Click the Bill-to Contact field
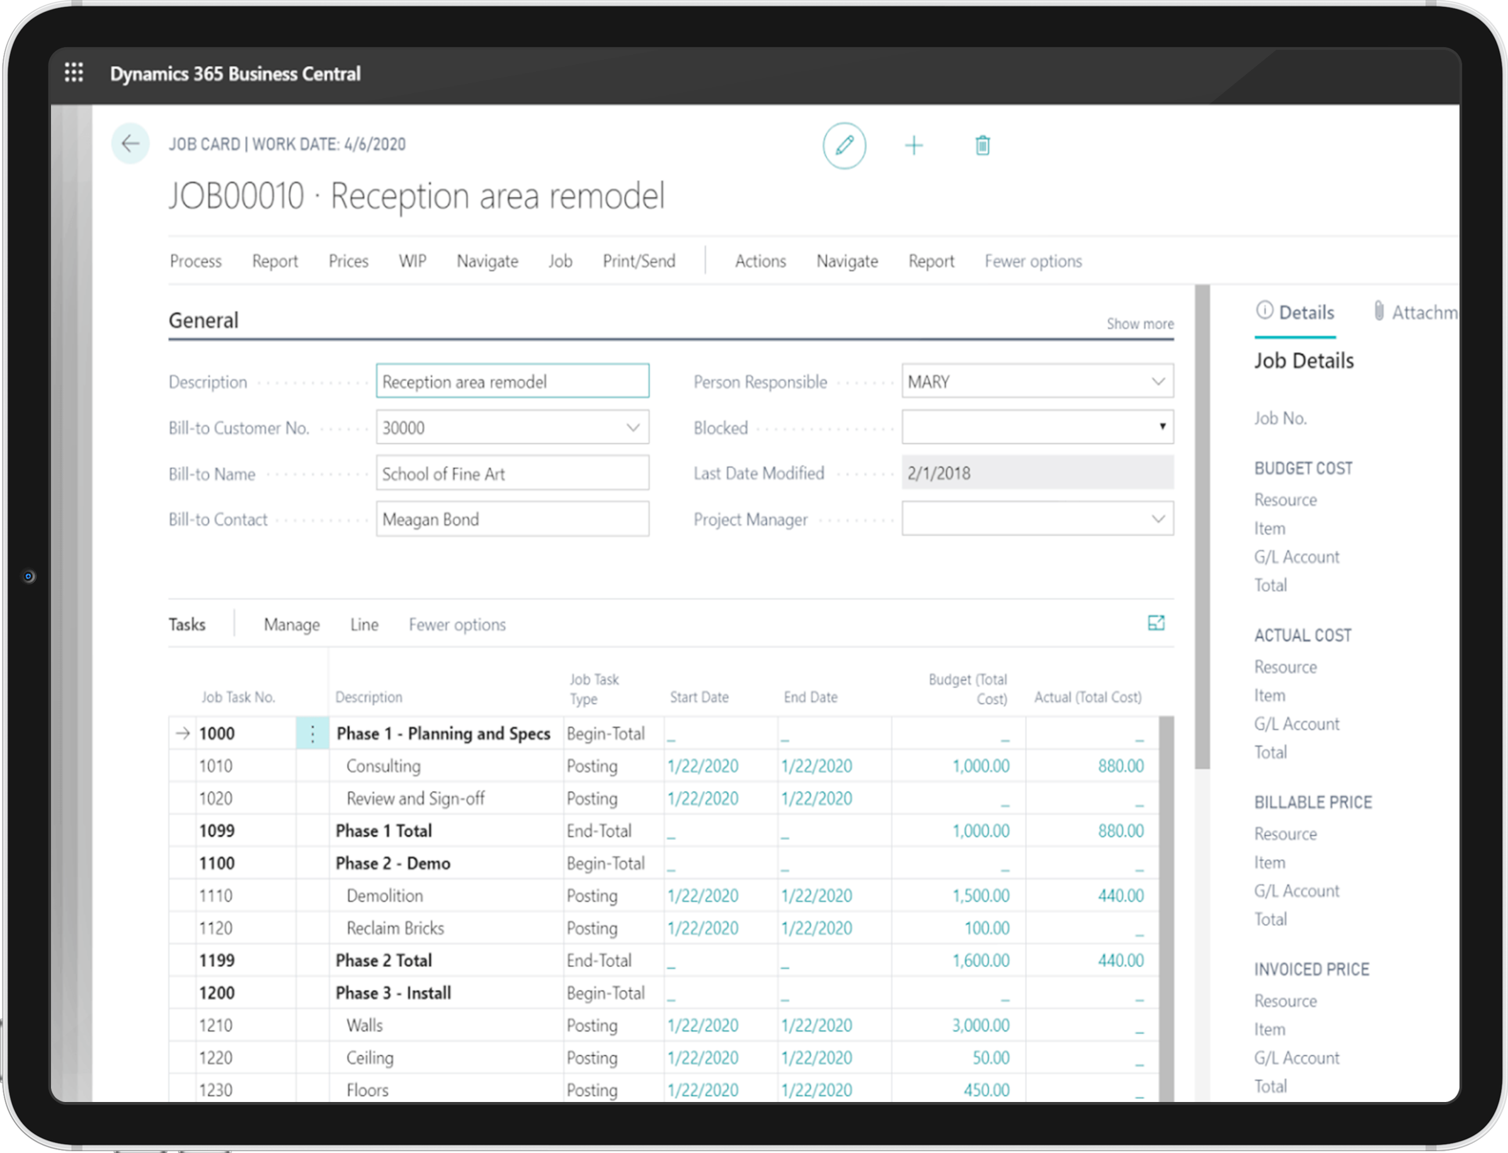 tap(513, 519)
